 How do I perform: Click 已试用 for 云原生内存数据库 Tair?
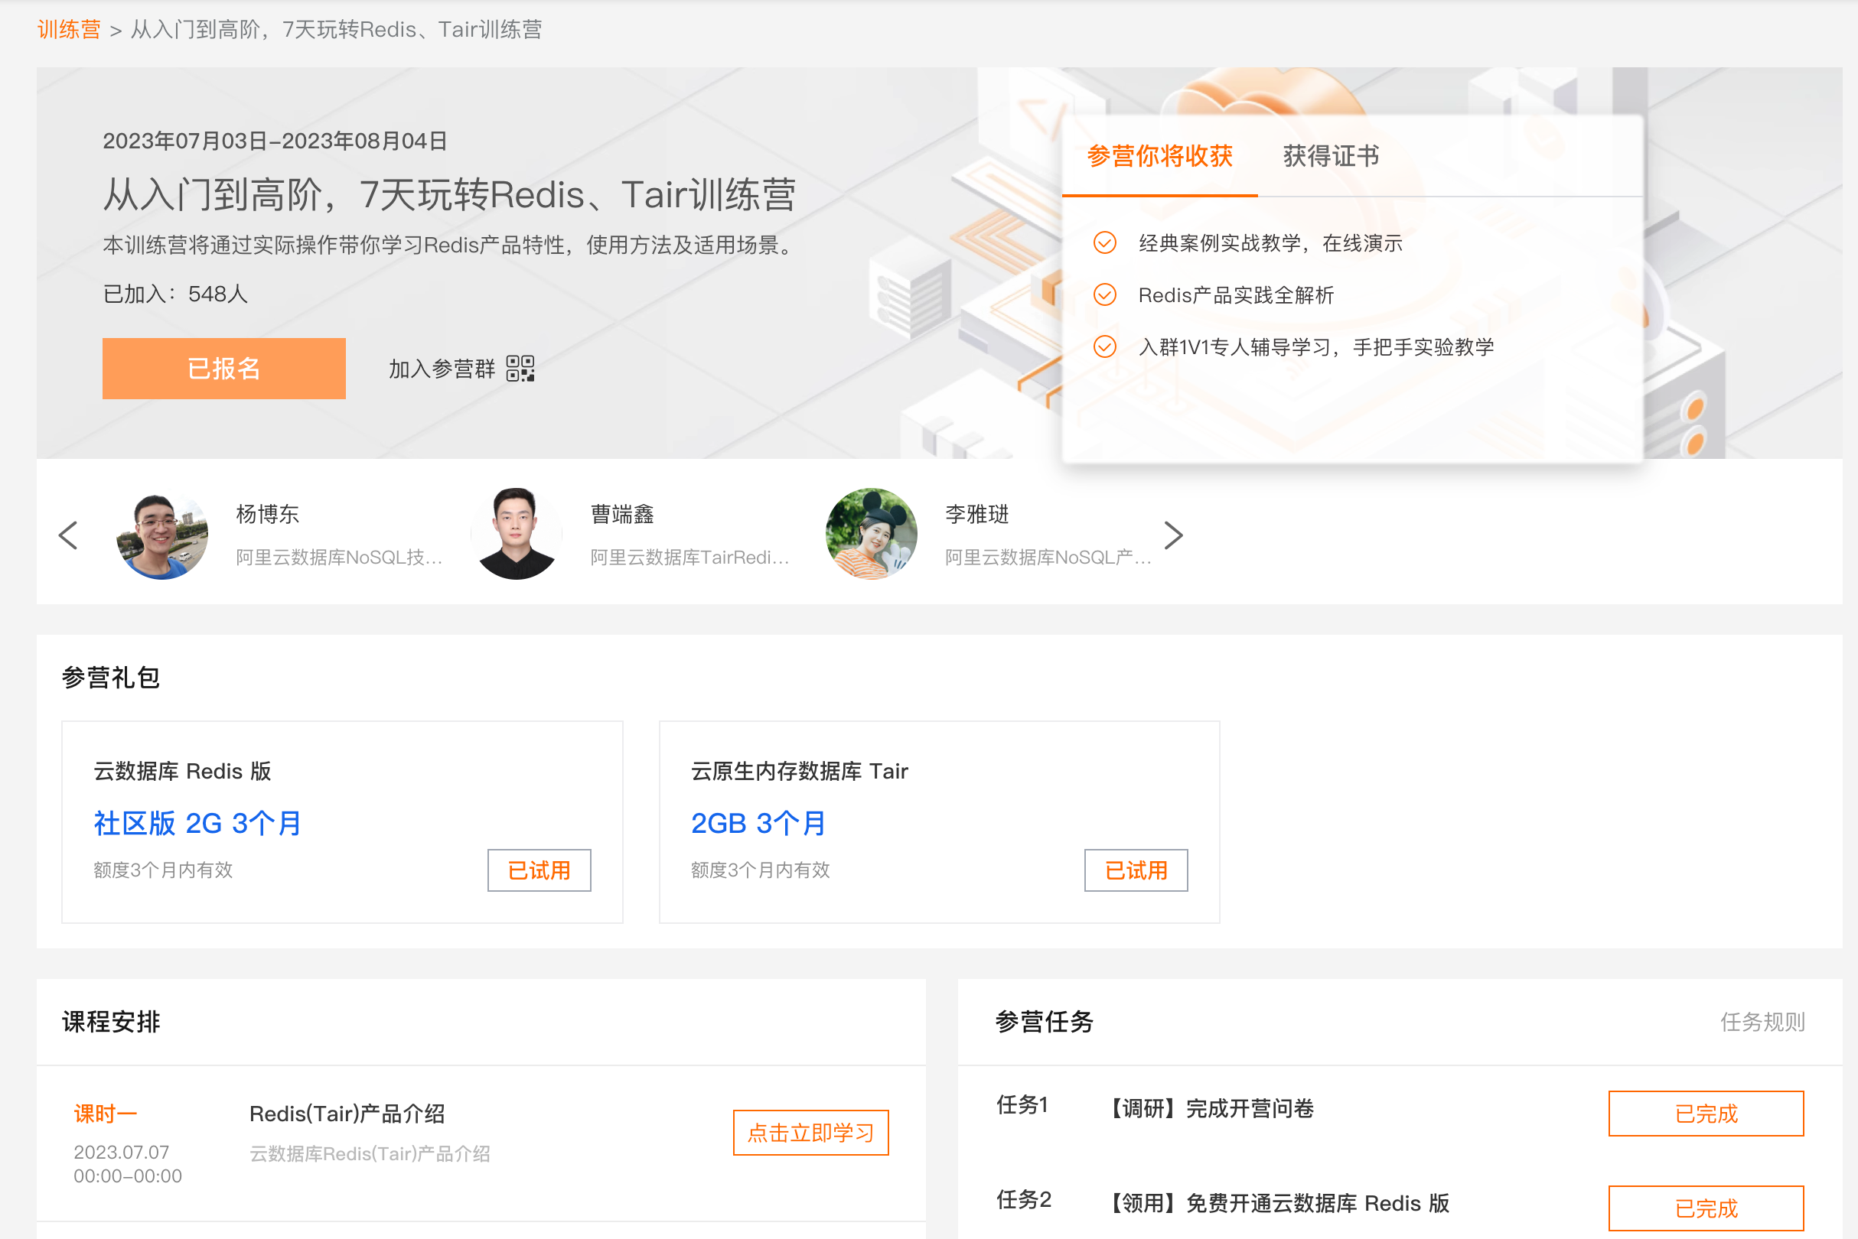pyautogui.click(x=1136, y=870)
